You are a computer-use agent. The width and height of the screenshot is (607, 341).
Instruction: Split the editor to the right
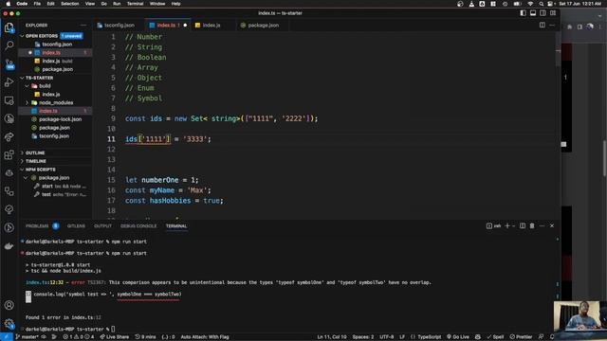coord(542,26)
